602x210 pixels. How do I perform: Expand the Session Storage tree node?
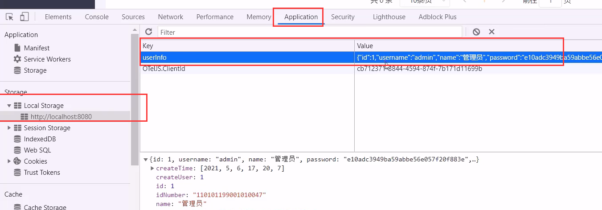click(9, 128)
